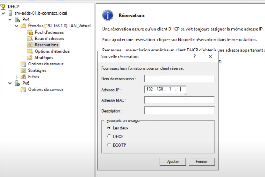This screenshot has width=265, height=177.
Task: Click the blue information icon beside Réservations
Action: (108, 15)
